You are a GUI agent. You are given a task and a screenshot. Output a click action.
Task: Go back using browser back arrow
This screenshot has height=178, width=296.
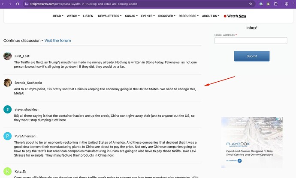click(x=3, y=4)
